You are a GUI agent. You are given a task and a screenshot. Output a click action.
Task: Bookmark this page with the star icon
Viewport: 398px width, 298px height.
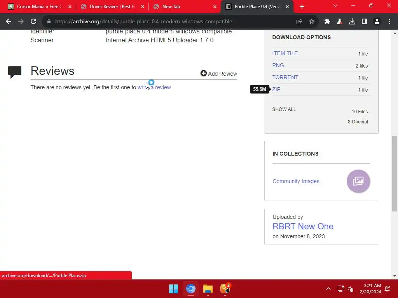312,22
